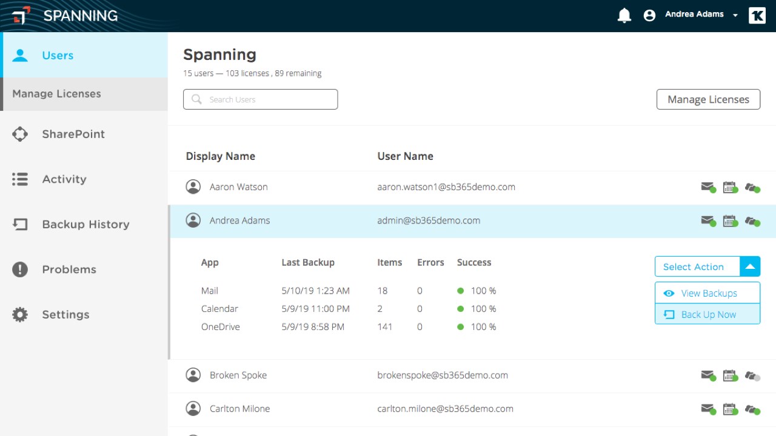The height and width of the screenshot is (436, 776).
Task: Open Settings from the sidebar
Action: point(84,314)
